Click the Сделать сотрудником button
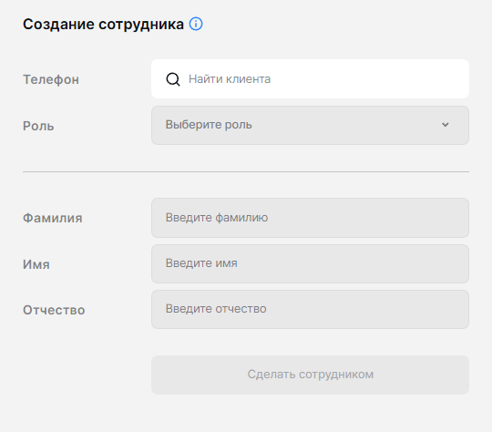492x432 pixels. tap(310, 375)
